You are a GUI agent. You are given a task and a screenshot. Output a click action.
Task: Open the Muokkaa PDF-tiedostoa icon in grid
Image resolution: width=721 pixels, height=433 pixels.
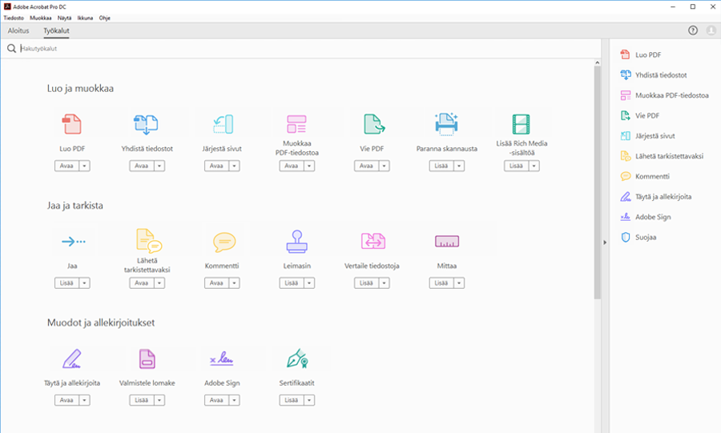point(296,124)
